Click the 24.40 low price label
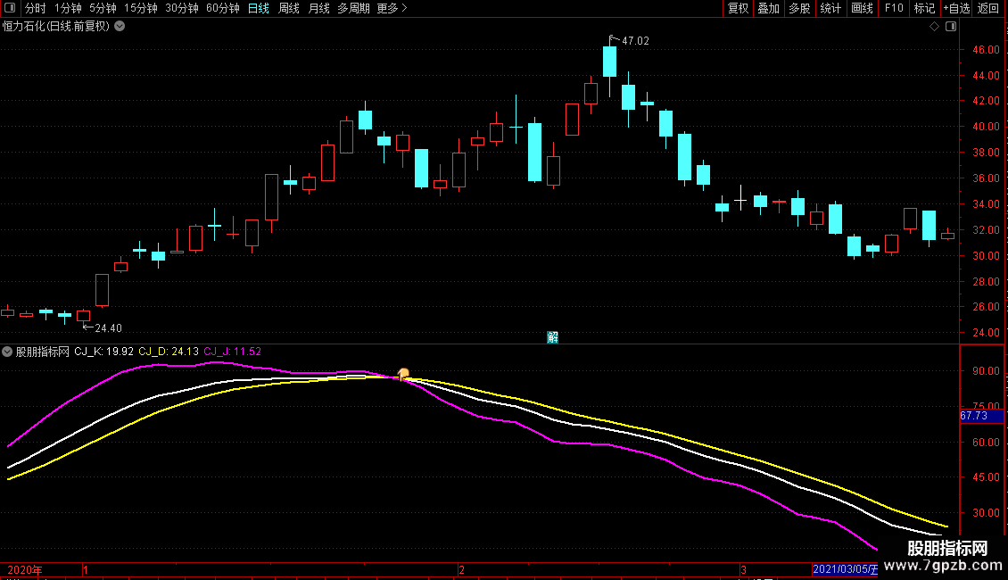Image resolution: width=1008 pixels, height=580 pixels. tap(108, 328)
